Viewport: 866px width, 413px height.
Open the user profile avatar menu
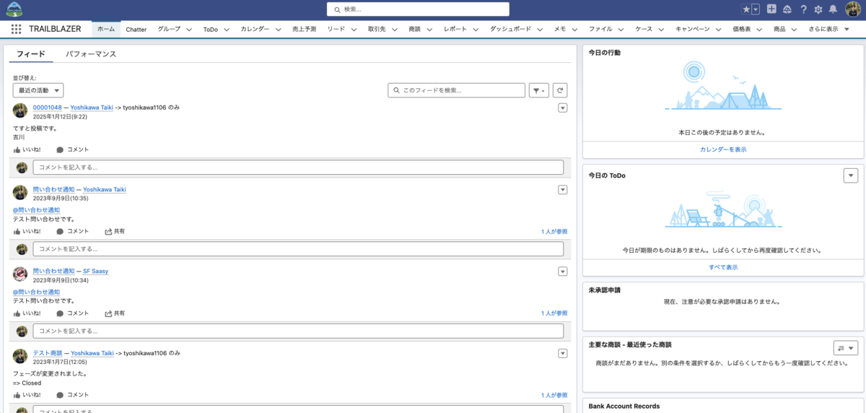coord(853,9)
